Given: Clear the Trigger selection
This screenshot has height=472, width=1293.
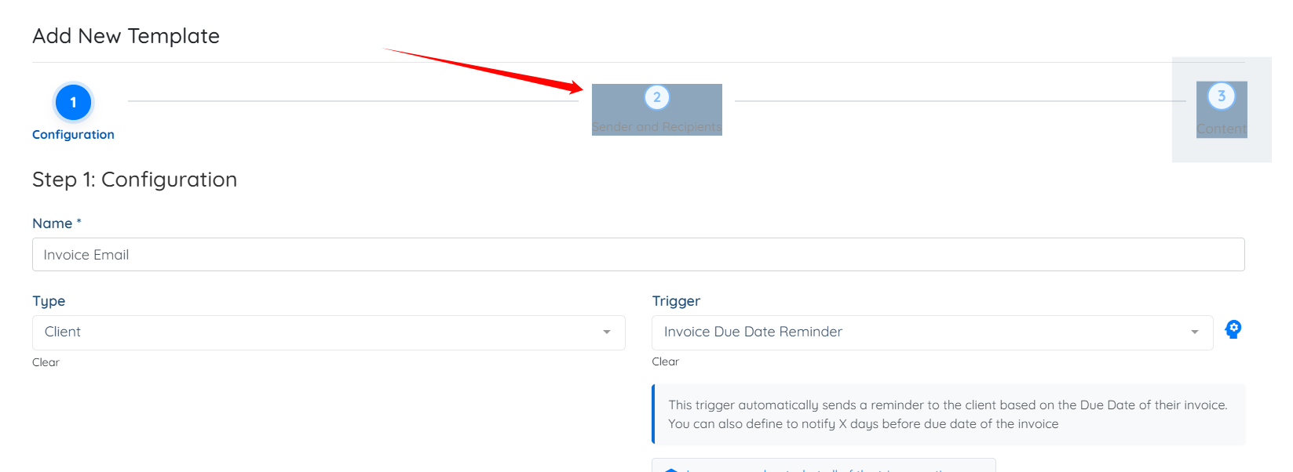Looking at the screenshot, I should coord(665,361).
